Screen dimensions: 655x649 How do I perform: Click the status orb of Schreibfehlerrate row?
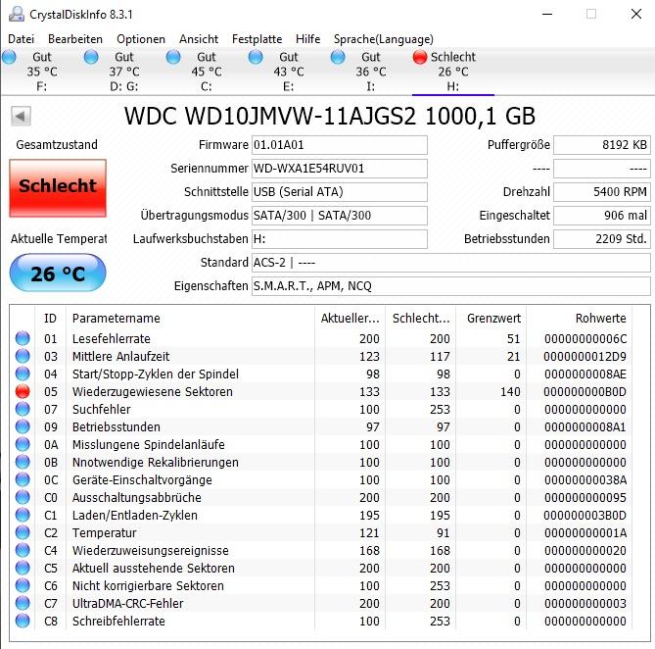tap(23, 621)
